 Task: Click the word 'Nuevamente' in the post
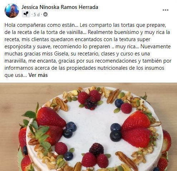[x=156, y=47]
